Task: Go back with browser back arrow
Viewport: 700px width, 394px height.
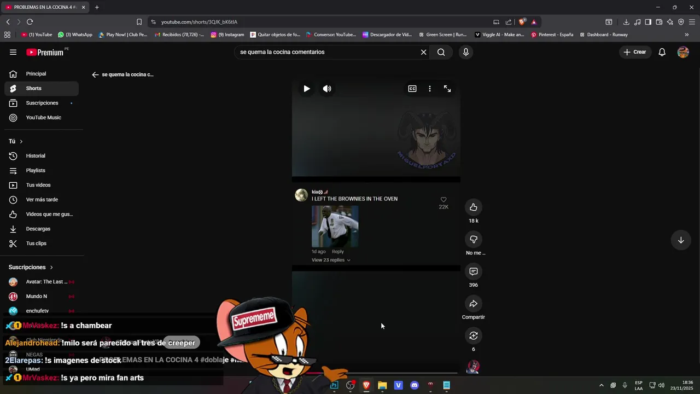Action: pyautogui.click(x=8, y=22)
